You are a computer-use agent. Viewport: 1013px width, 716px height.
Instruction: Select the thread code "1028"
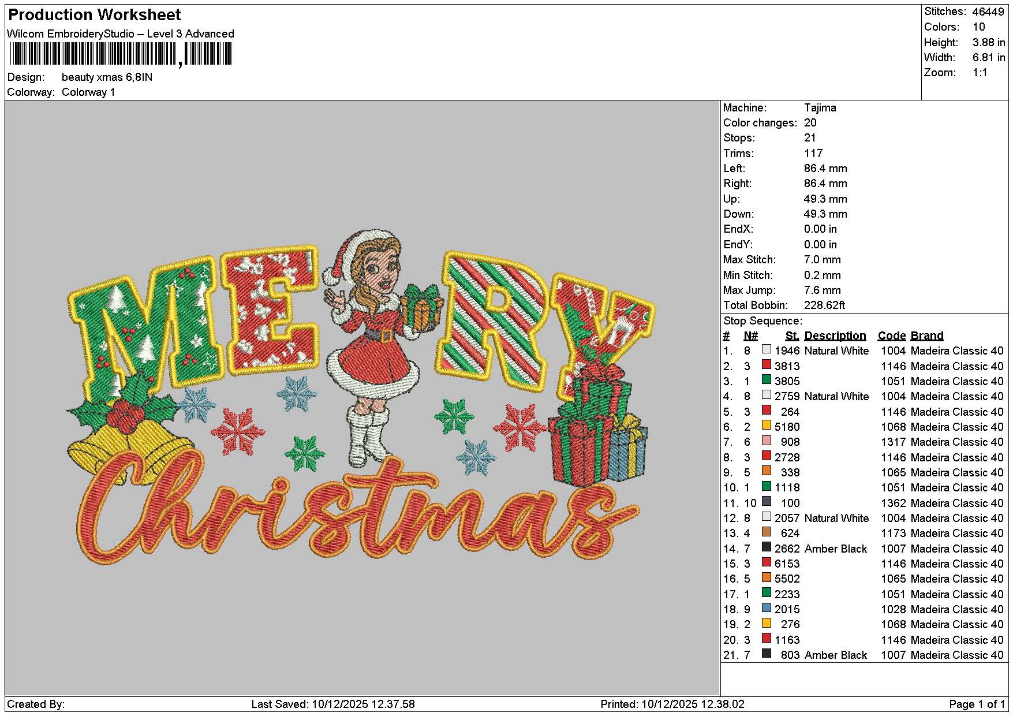tap(894, 610)
